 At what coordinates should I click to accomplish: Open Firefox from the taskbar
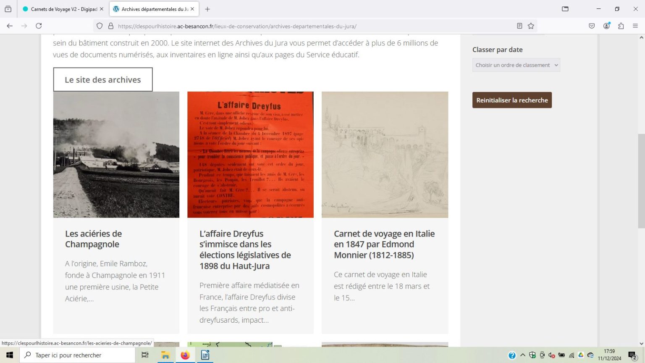click(185, 355)
